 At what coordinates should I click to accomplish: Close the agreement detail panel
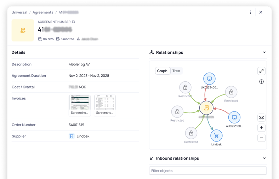click(x=261, y=12)
